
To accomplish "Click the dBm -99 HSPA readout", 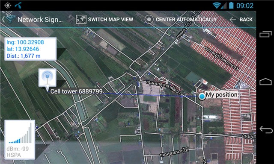I will (18, 152).
